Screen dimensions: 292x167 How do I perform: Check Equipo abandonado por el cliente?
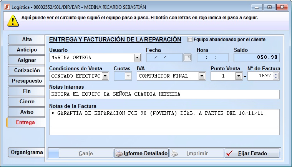coord(190,40)
